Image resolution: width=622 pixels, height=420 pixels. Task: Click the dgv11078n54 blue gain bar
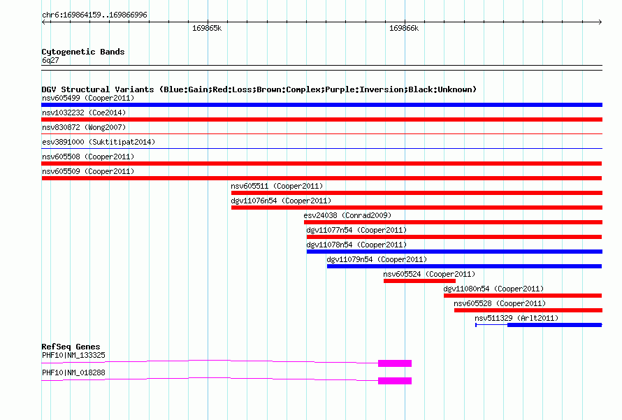454,252
